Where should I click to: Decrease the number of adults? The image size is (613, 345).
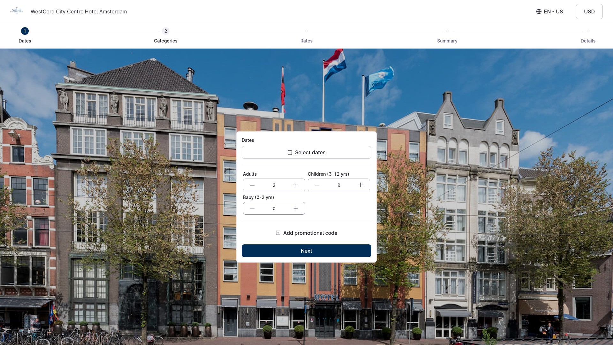coord(252,185)
